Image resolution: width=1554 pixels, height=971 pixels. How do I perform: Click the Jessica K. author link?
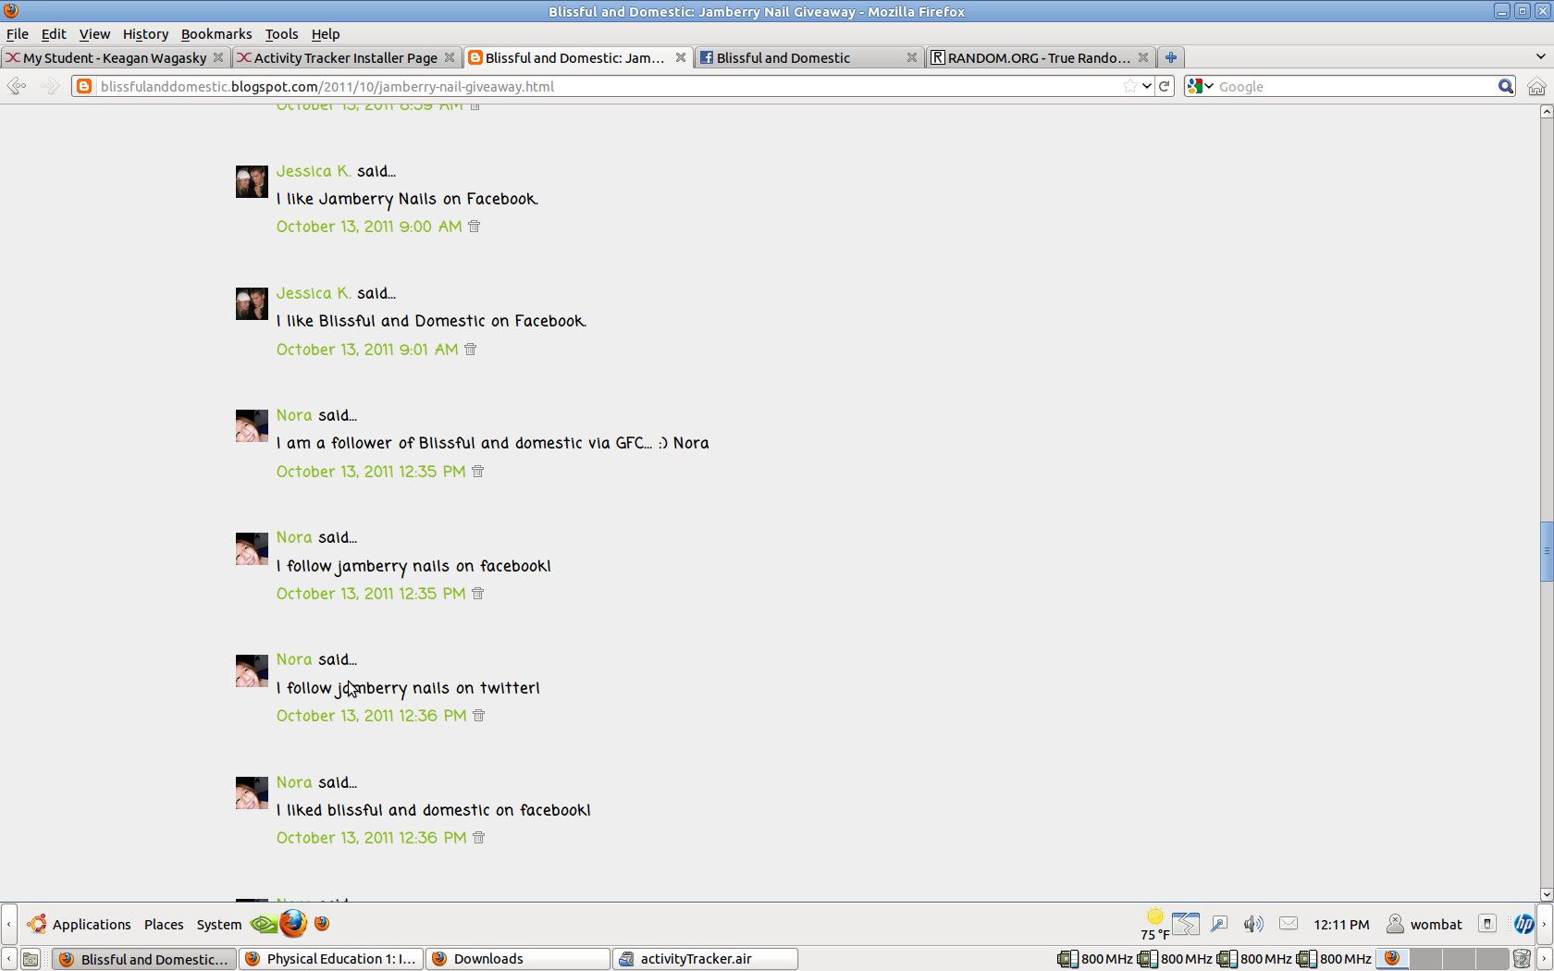313,171
